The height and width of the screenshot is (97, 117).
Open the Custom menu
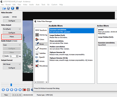[54, 5]
